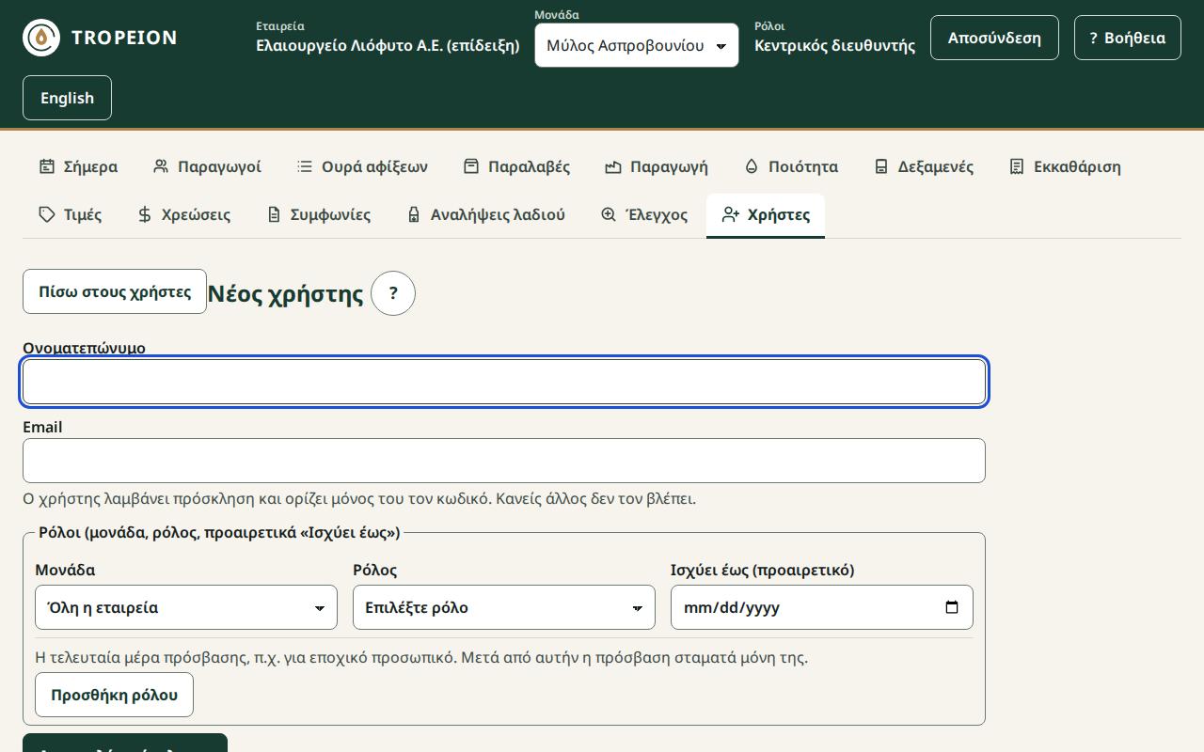The image size is (1204, 752).
Task: Click the 'Νέος χρήστης' heading
Action: [x=285, y=293]
